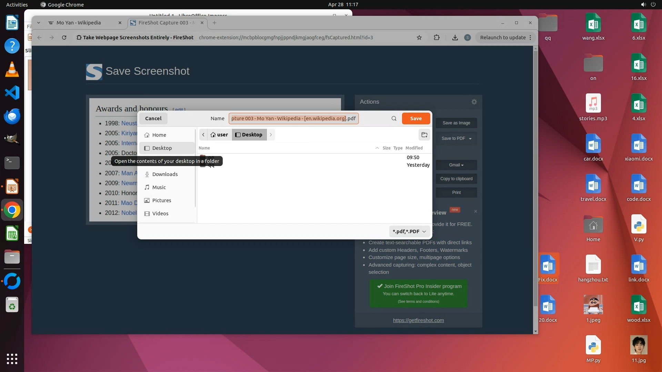Click user breadcrumb in path bar
This screenshot has width=662, height=372.
(220, 135)
